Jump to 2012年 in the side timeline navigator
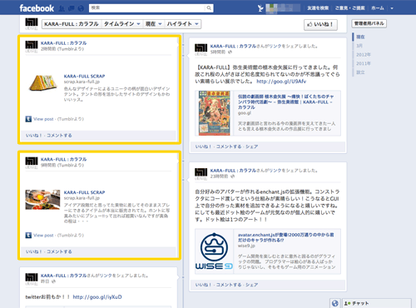This screenshot has height=308, width=416. tap(364, 55)
